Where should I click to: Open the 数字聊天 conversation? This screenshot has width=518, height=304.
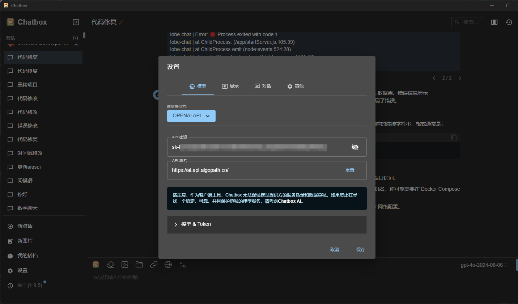(x=43, y=208)
